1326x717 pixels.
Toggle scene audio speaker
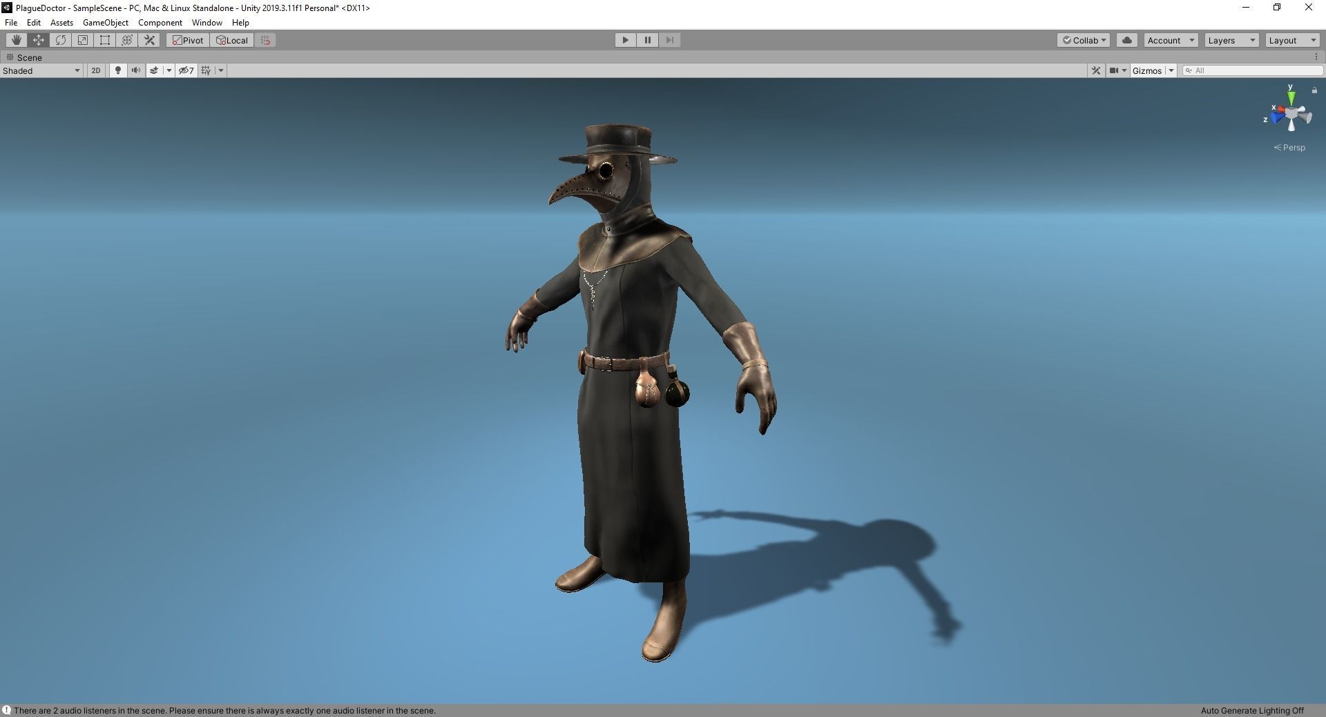pos(136,70)
